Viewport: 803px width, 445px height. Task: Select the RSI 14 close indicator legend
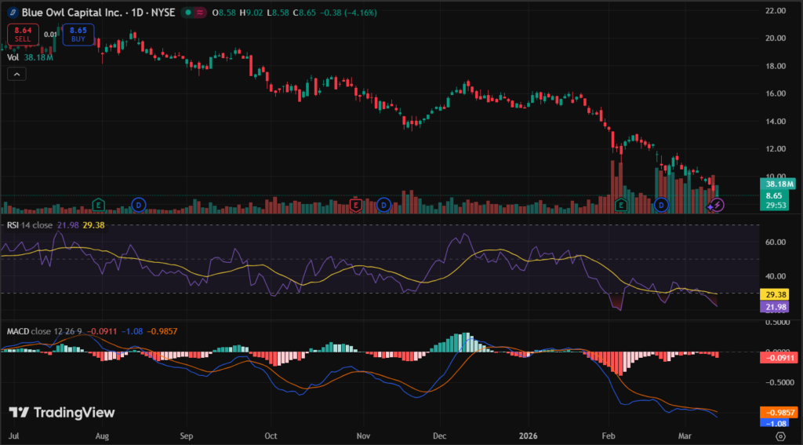tap(29, 224)
